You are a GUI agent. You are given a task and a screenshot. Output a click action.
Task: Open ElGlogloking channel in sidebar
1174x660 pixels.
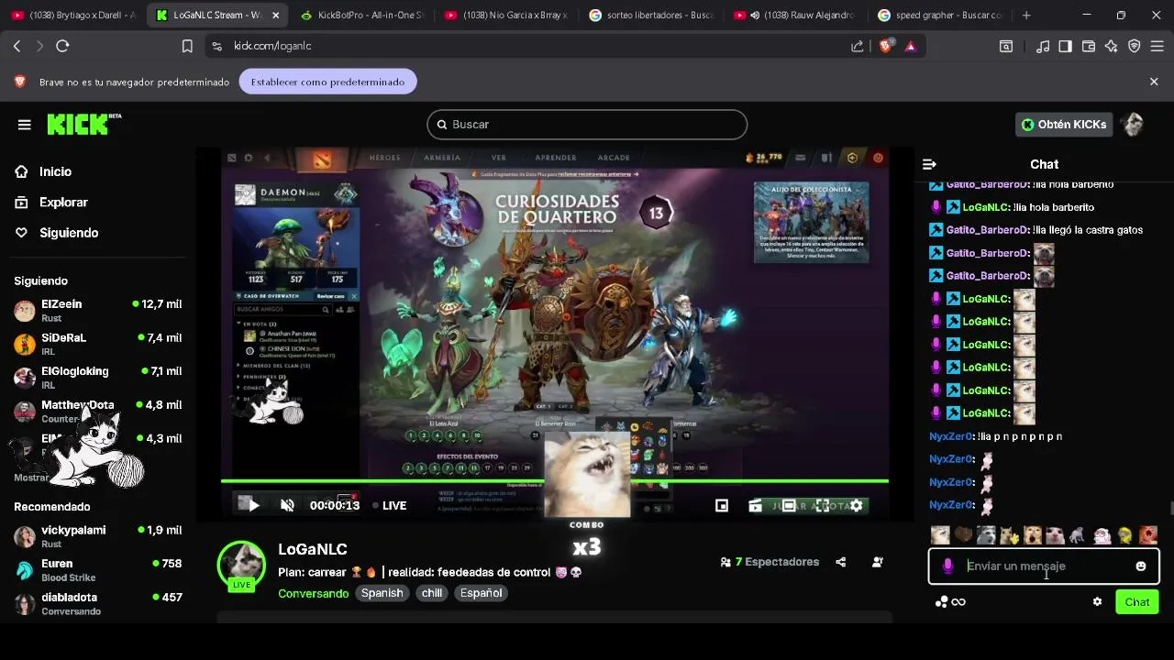(97, 378)
